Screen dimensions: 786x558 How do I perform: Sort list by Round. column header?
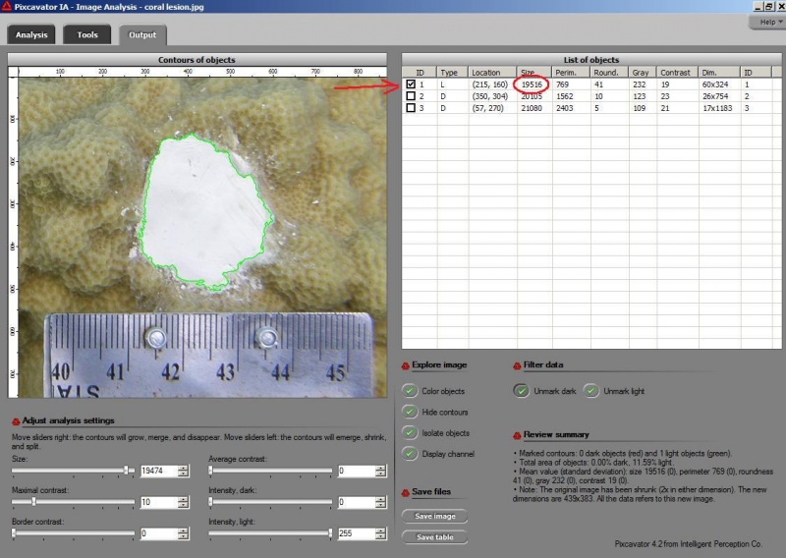[x=609, y=72]
